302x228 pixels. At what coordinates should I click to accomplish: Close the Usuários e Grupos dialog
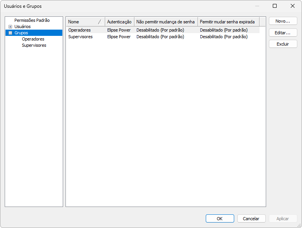click(293, 6)
